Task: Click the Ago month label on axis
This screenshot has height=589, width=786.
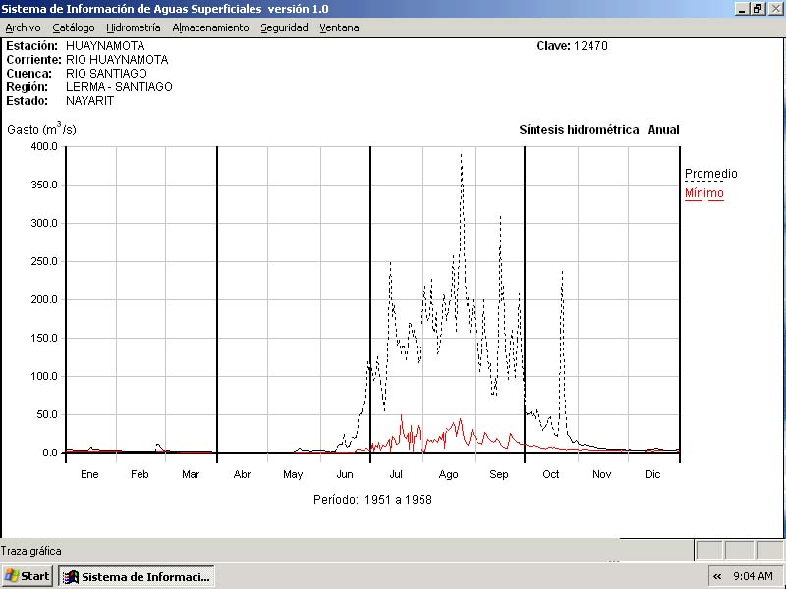Action: [x=448, y=475]
